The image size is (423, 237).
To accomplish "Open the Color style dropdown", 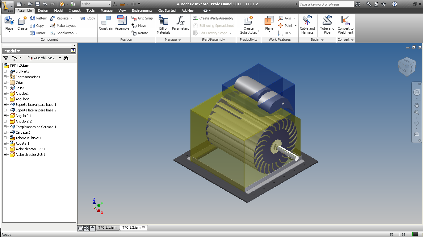I will (96, 4).
